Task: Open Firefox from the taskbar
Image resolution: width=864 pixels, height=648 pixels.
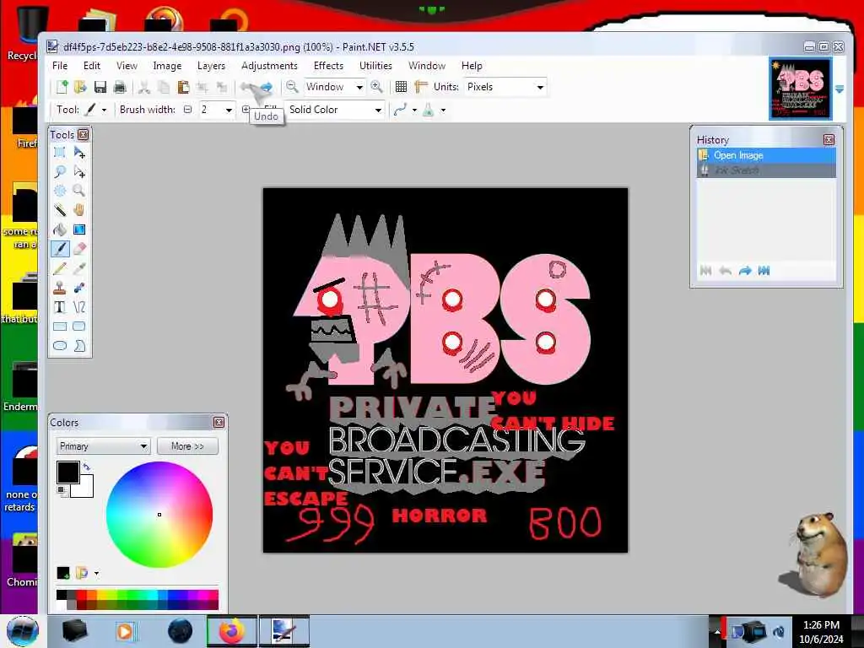Action: pyautogui.click(x=231, y=631)
